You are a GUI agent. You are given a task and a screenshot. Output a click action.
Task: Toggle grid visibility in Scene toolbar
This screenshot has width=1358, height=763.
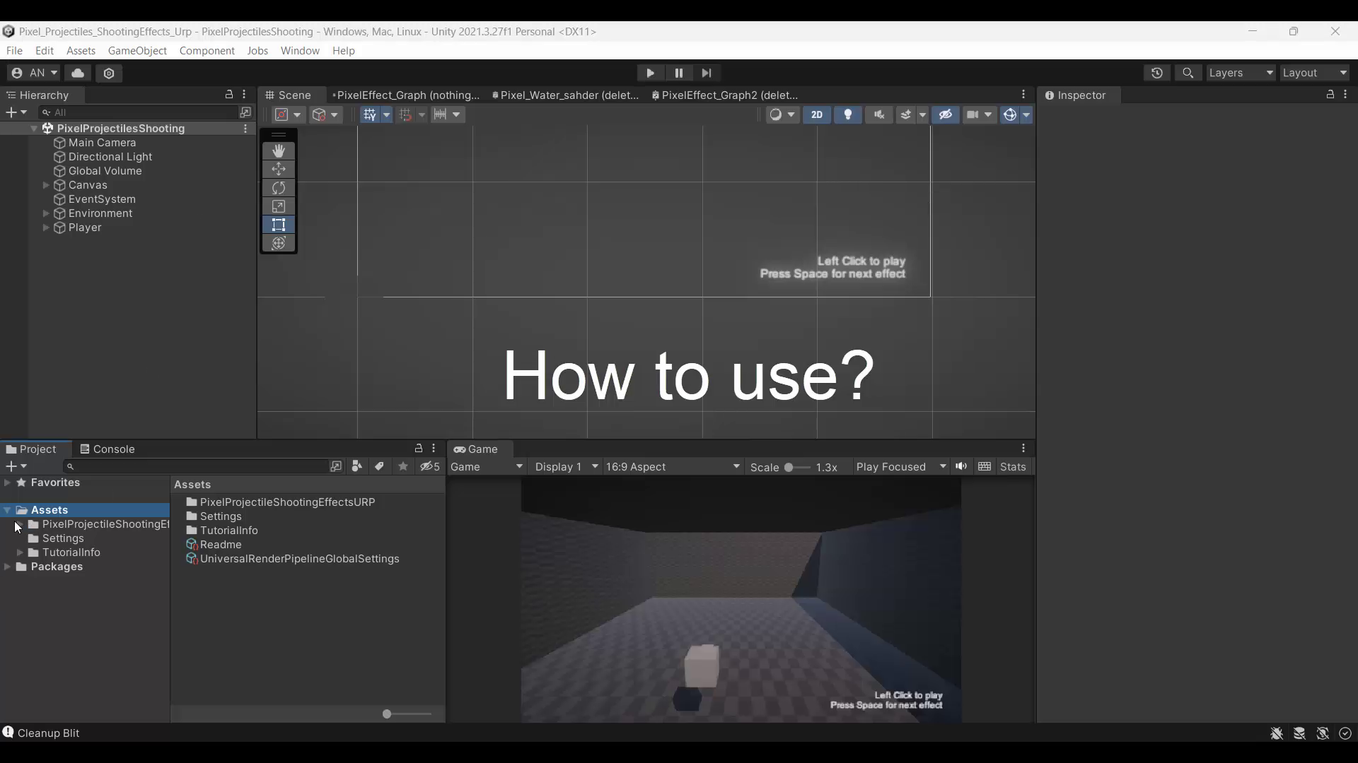coord(370,114)
